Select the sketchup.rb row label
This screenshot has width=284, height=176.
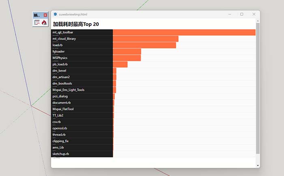[61, 154]
